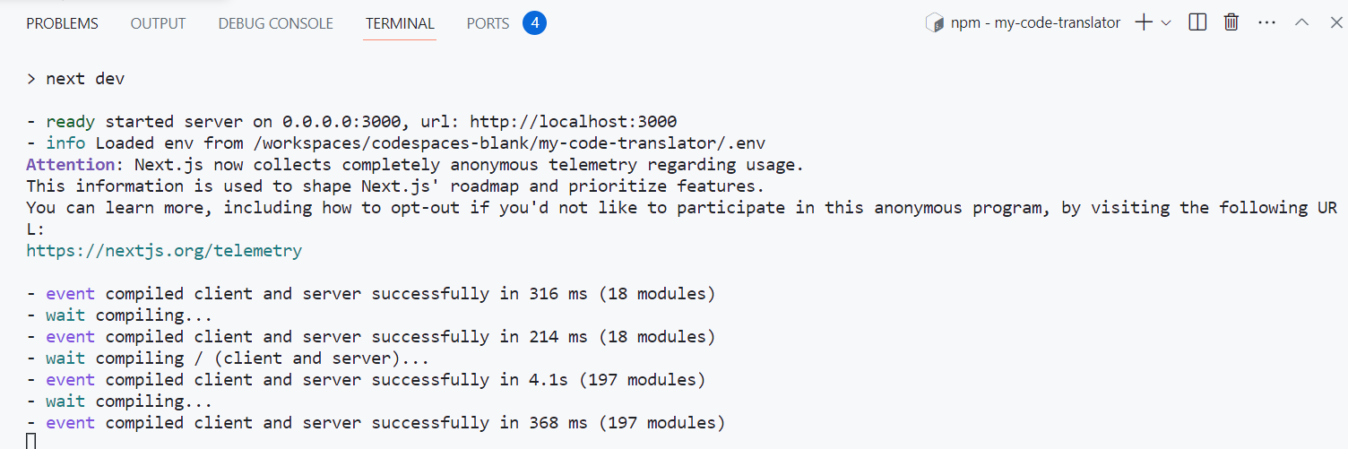Screen dimensions: 1348x449
Task: Close the panel with X icon
Action: 1333,23
